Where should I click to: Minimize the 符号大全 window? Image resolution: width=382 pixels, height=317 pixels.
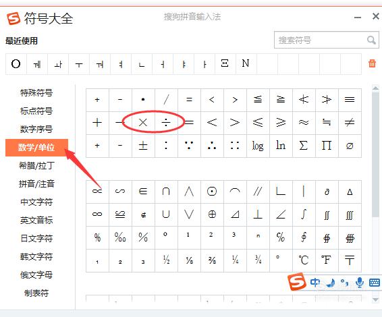[x=358, y=18]
